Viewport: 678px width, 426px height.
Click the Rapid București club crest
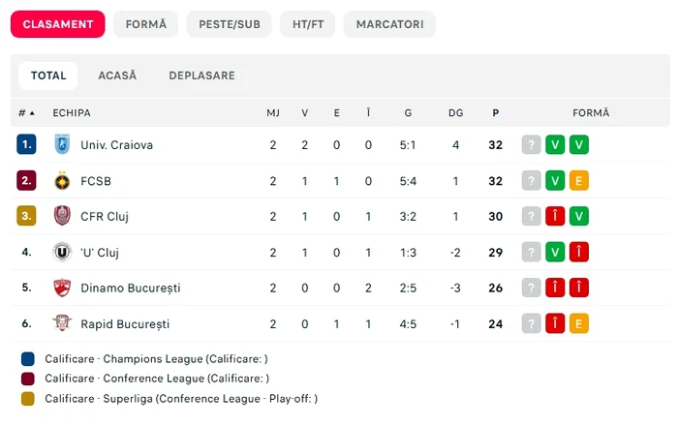click(x=62, y=323)
